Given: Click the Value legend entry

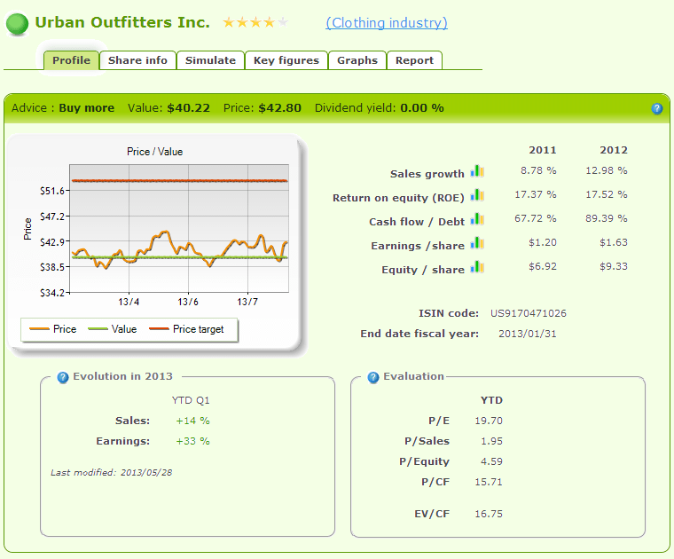Looking at the screenshot, I should [x=113, y=329].
